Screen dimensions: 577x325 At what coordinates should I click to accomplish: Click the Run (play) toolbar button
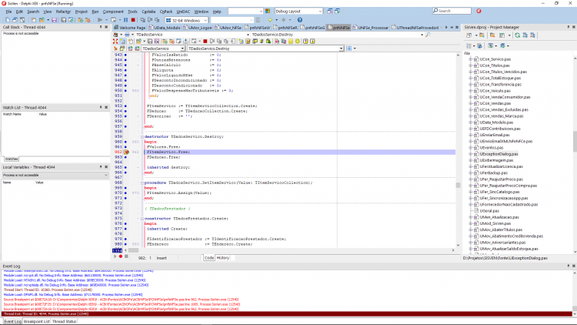(100, 20)
